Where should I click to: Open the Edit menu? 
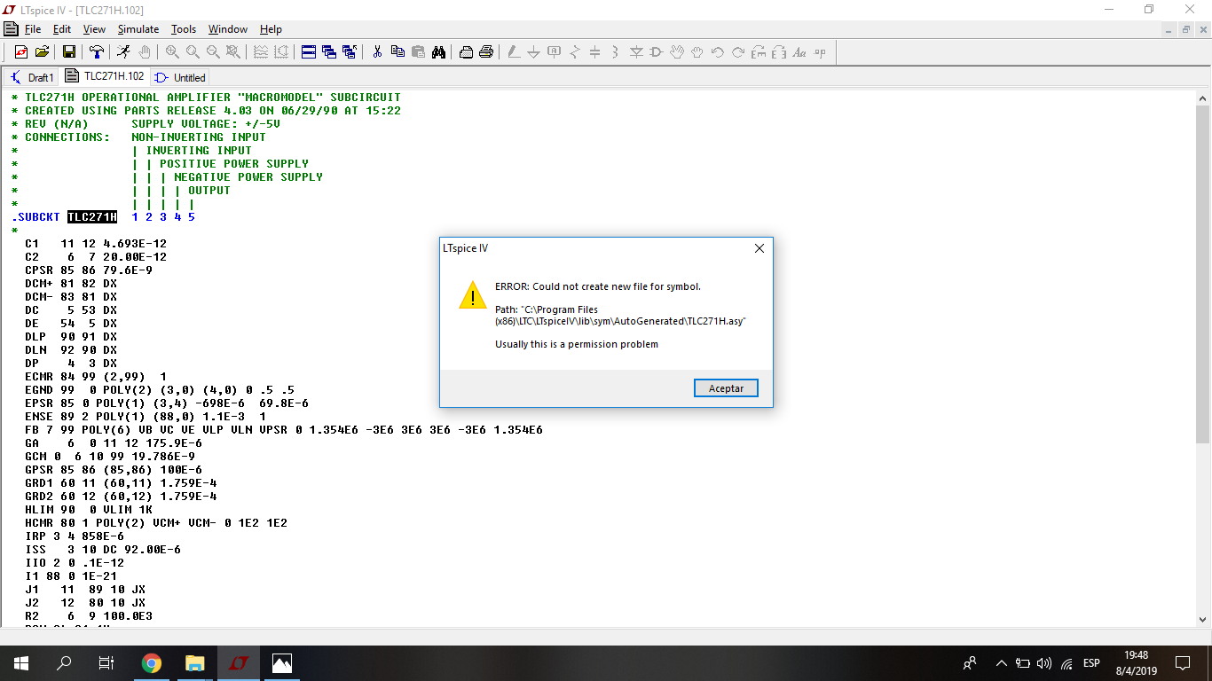pos(61,29)
